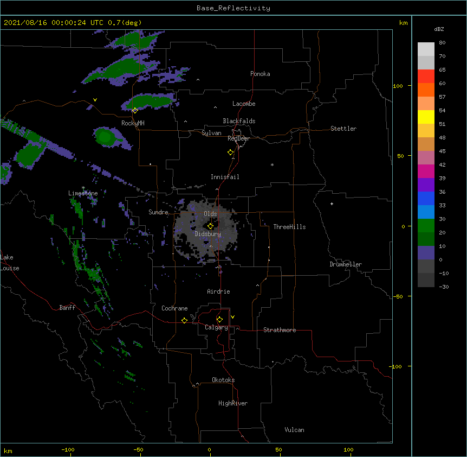Select the ThreeHills label
This screenshot has height=457, width=467.
(289, 227)
